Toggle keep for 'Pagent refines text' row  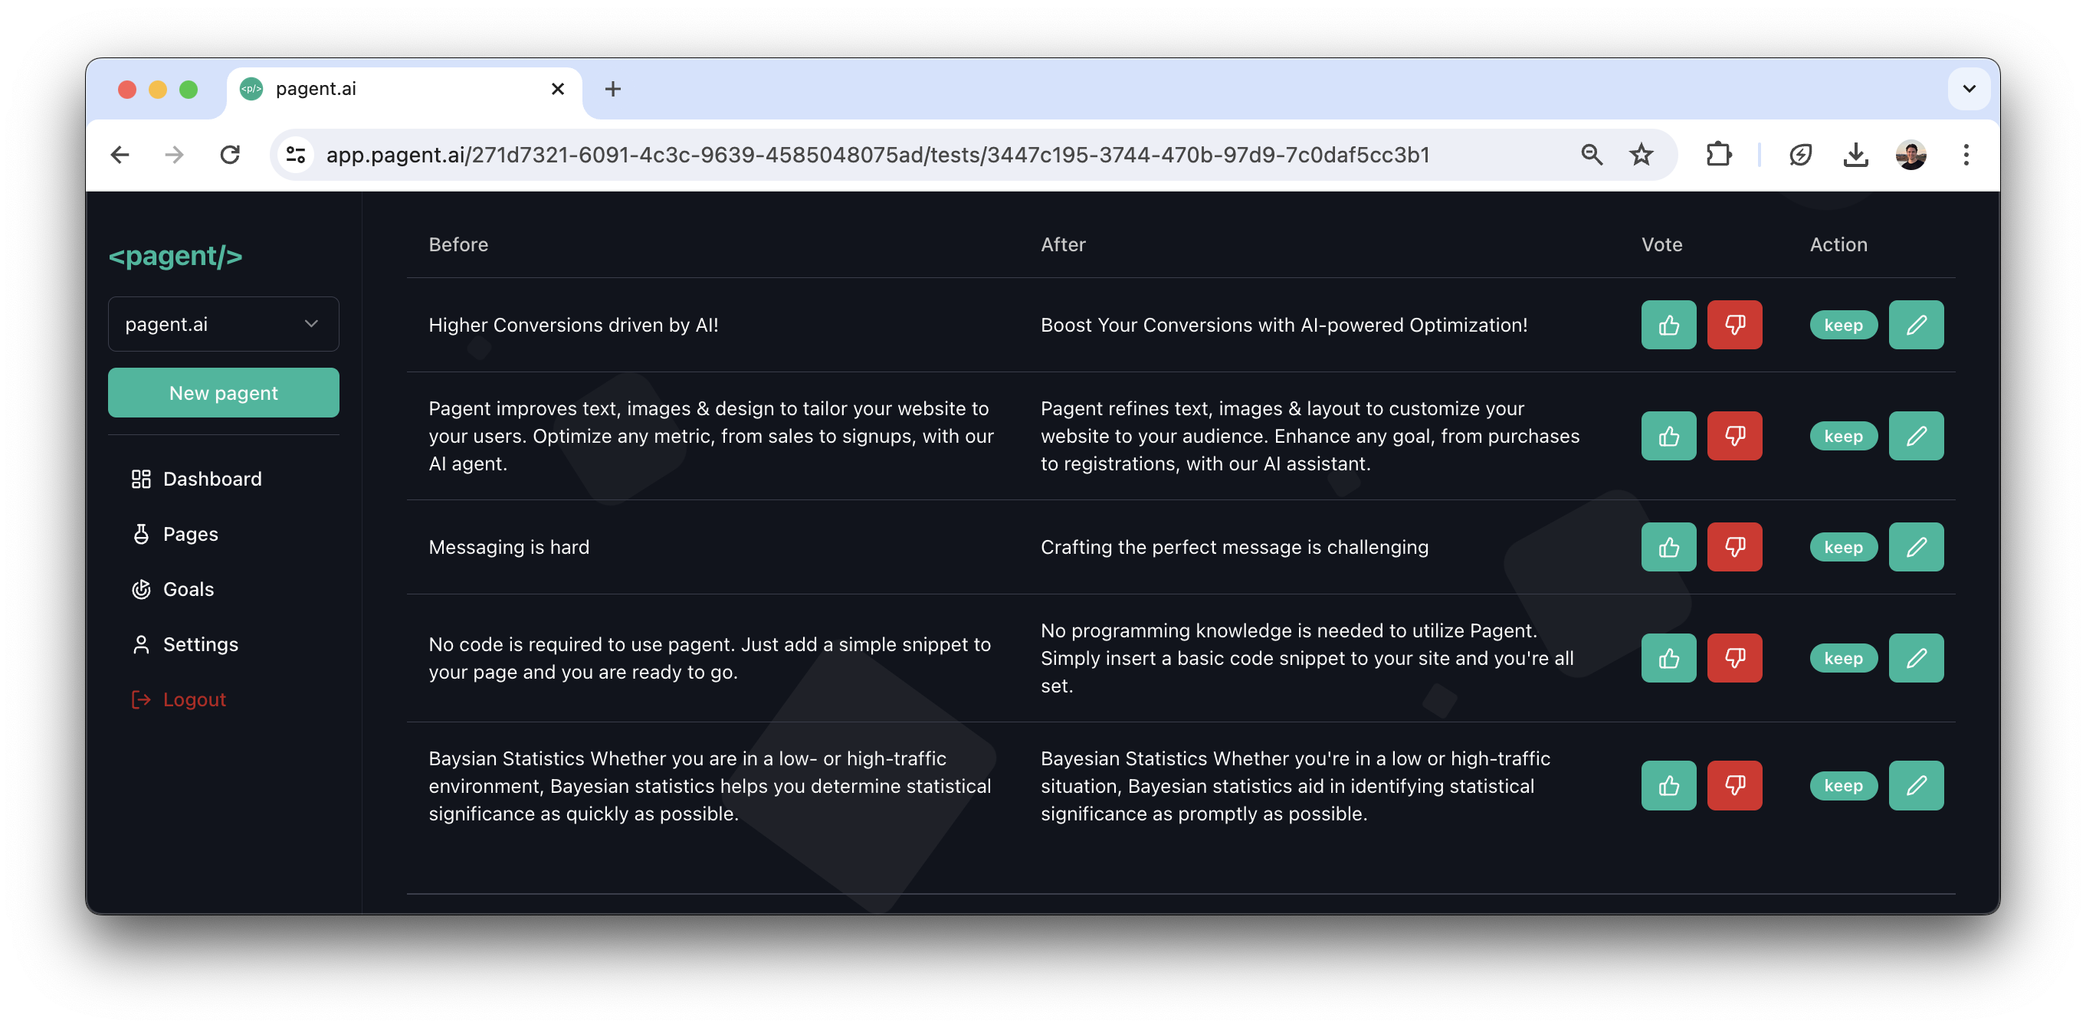point(1843,436)
